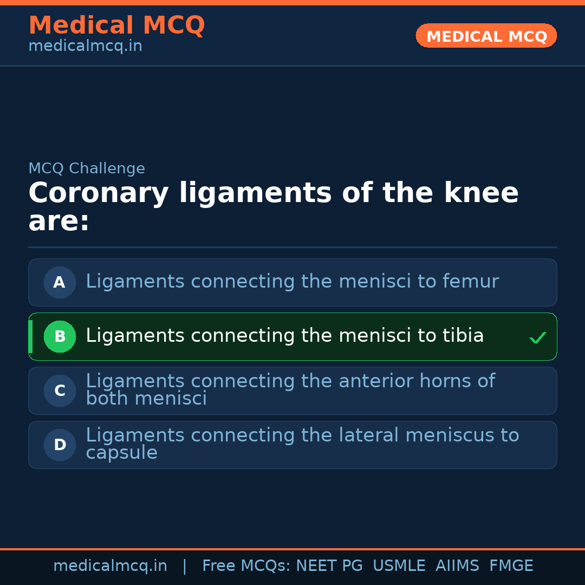585x585 pixels.
Task: Click the orange MEDICAL MCQ badge
Action: point(486,36)
